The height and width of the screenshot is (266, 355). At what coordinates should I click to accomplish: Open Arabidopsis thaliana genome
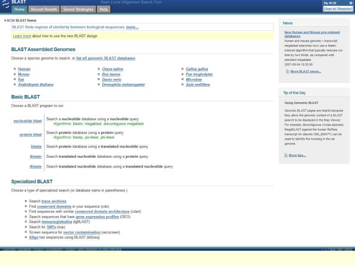[36, 85]
